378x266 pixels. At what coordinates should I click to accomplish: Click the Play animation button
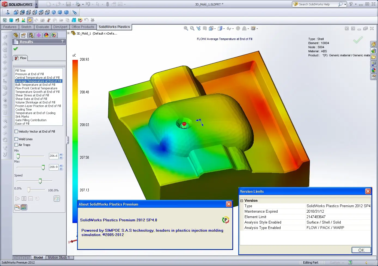click(x=17, y=198)
